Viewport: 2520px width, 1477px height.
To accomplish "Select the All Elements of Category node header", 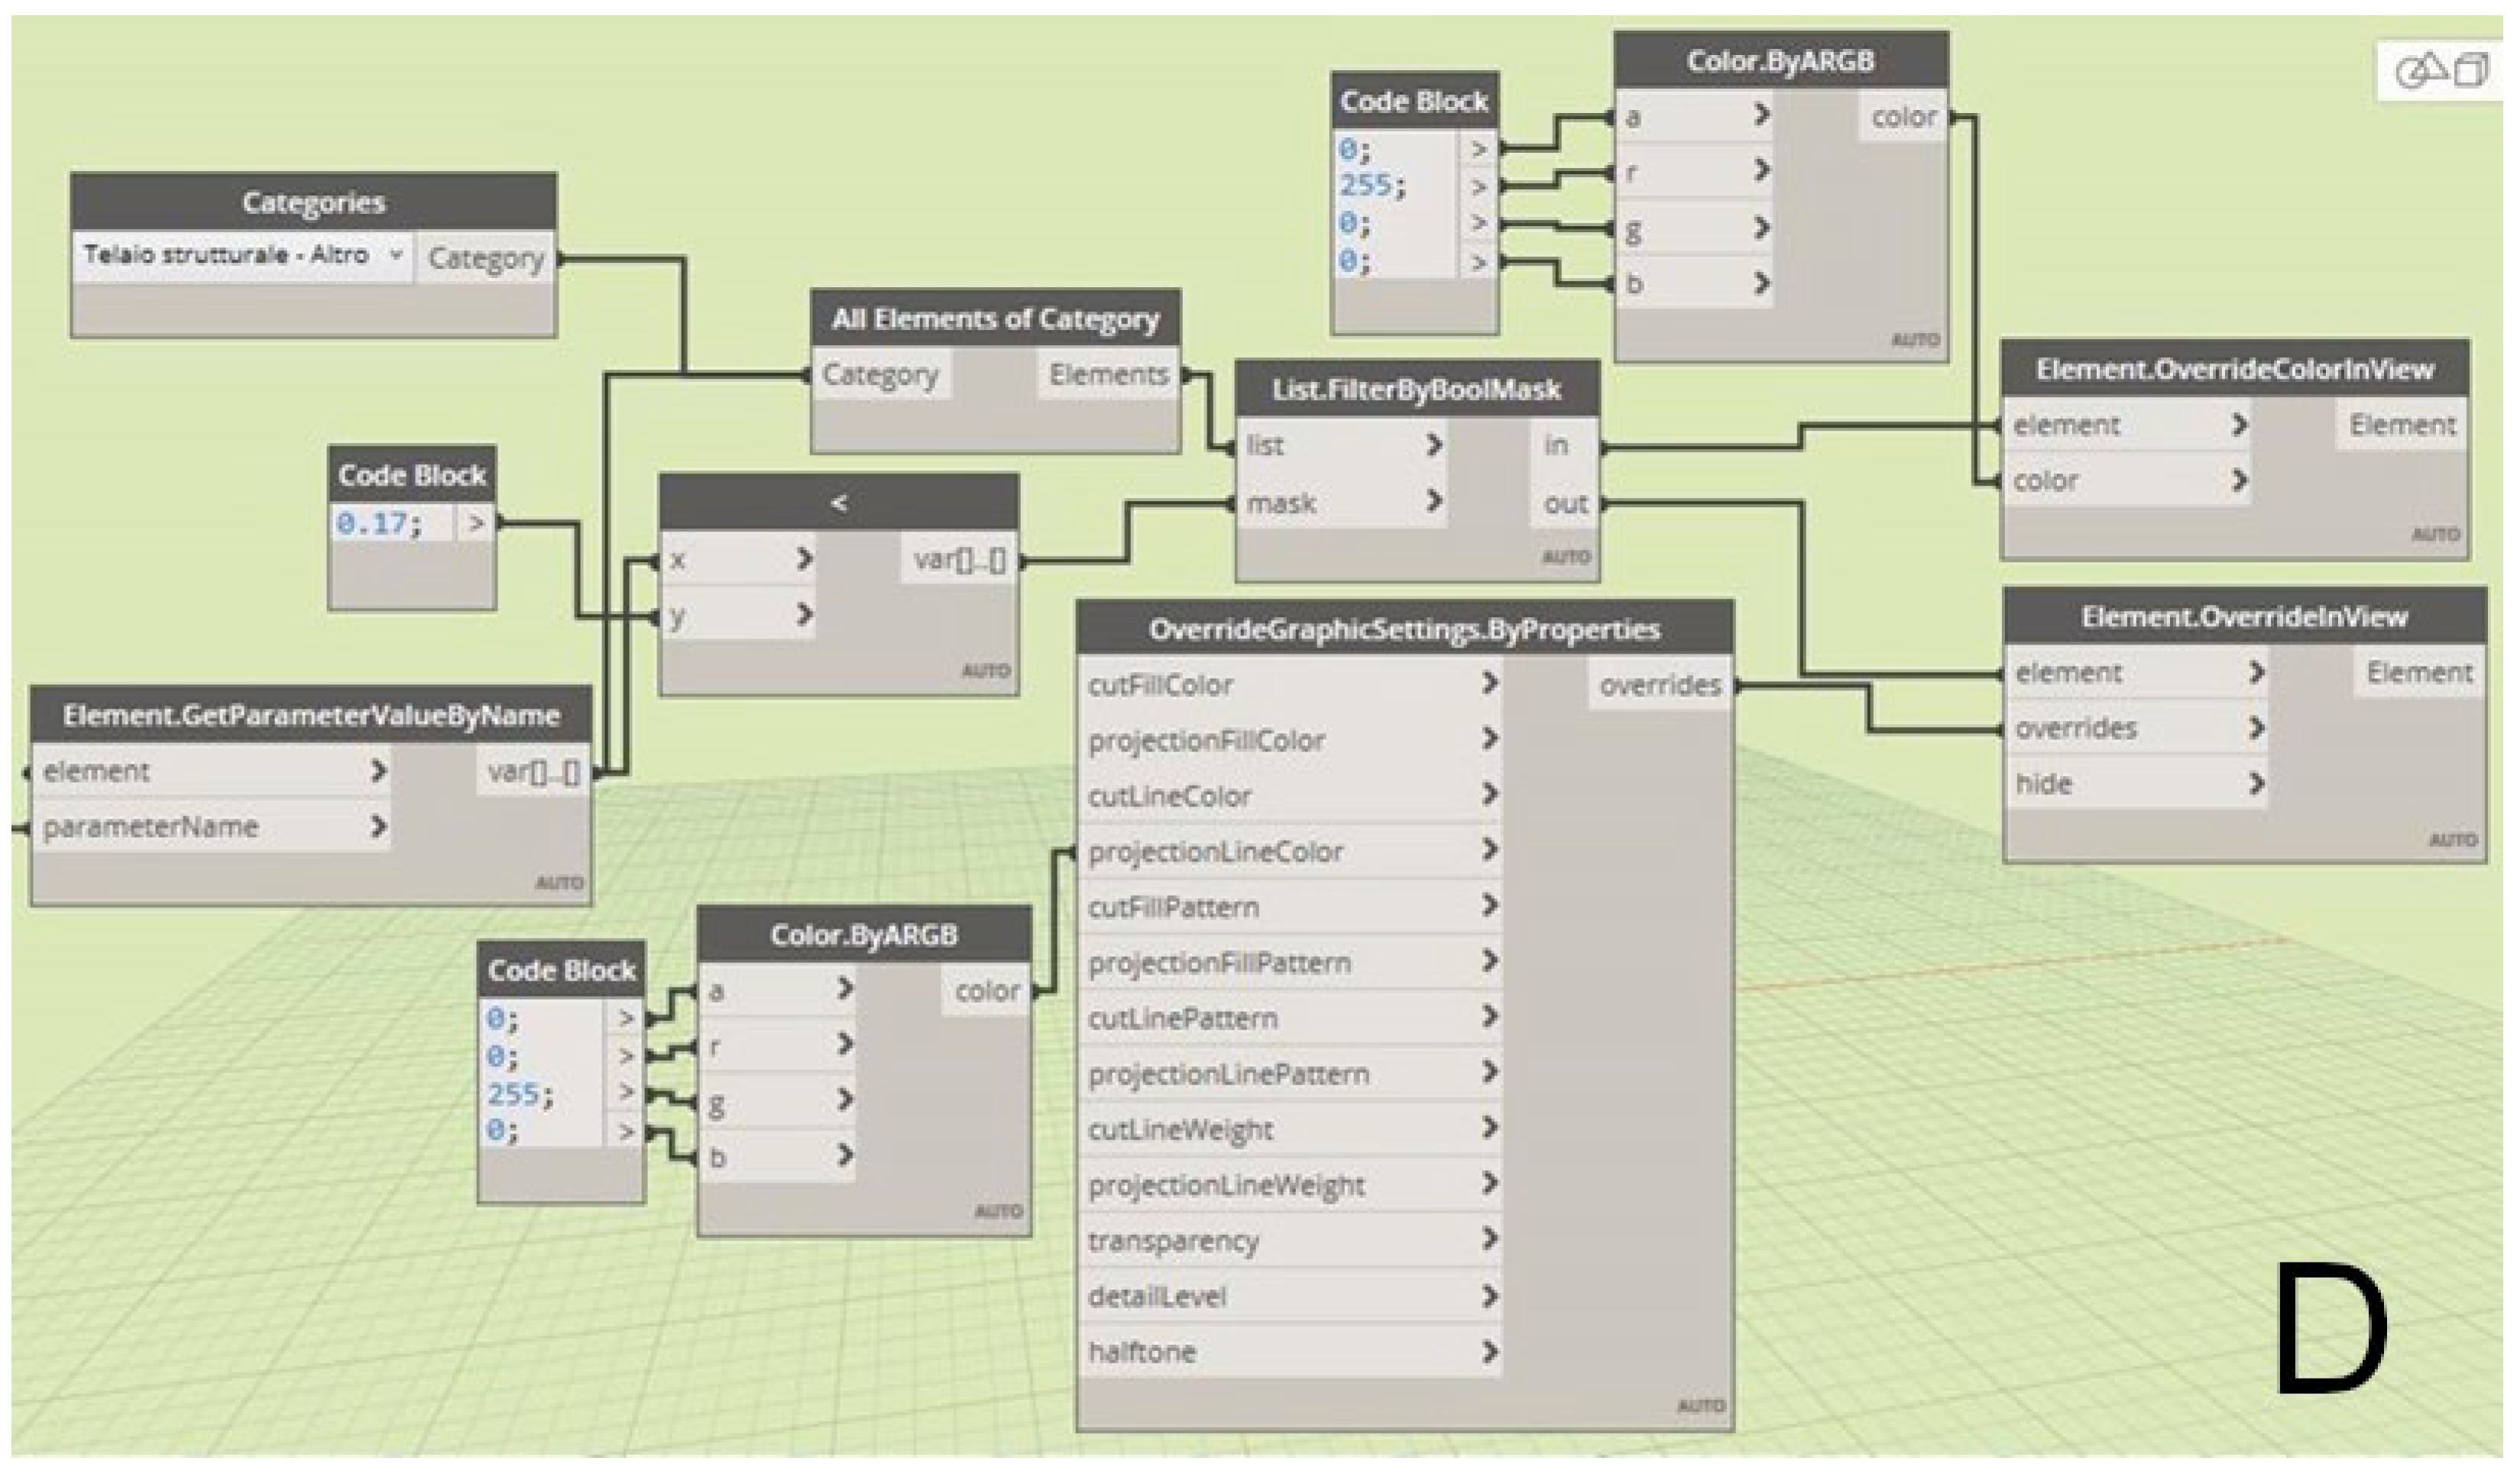I will point(995,318).
